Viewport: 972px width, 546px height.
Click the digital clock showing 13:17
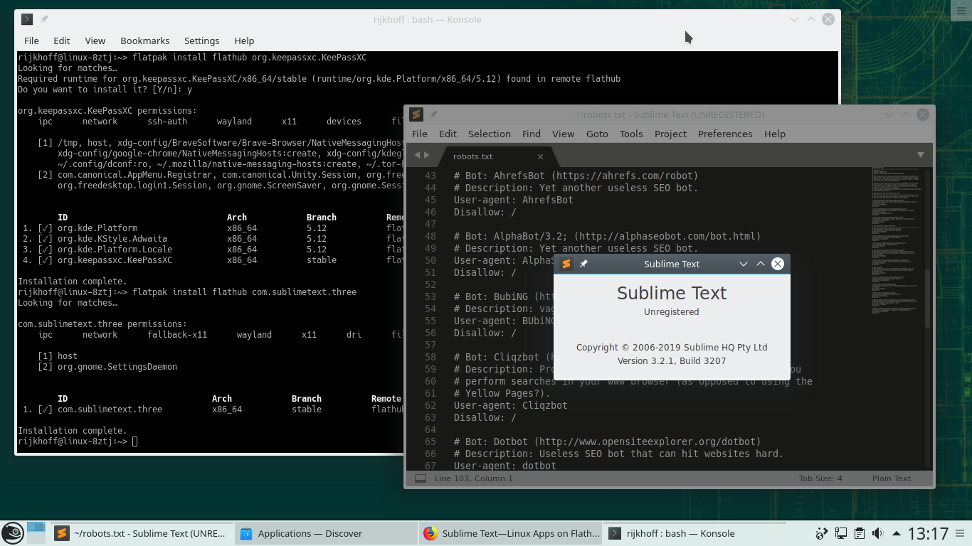(929, 533)
